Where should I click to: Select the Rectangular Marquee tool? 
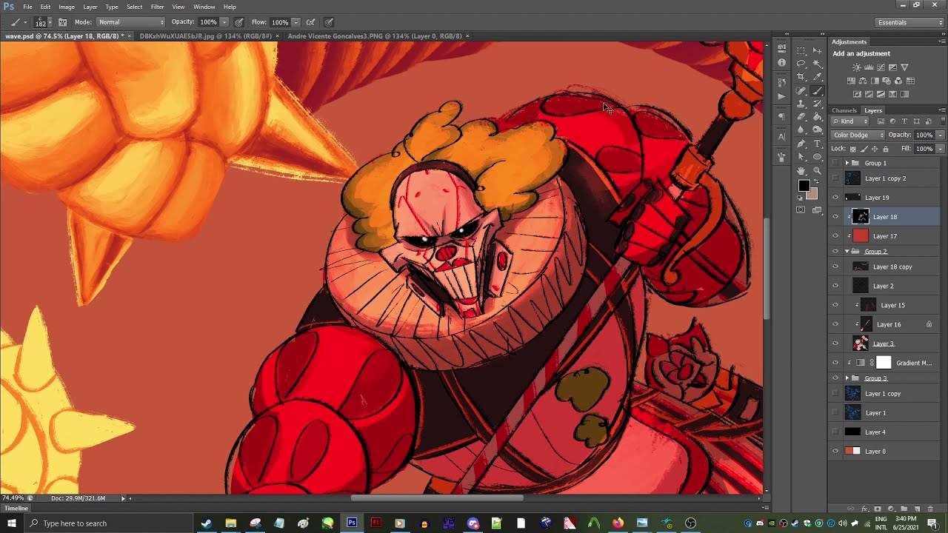(801, 51)
